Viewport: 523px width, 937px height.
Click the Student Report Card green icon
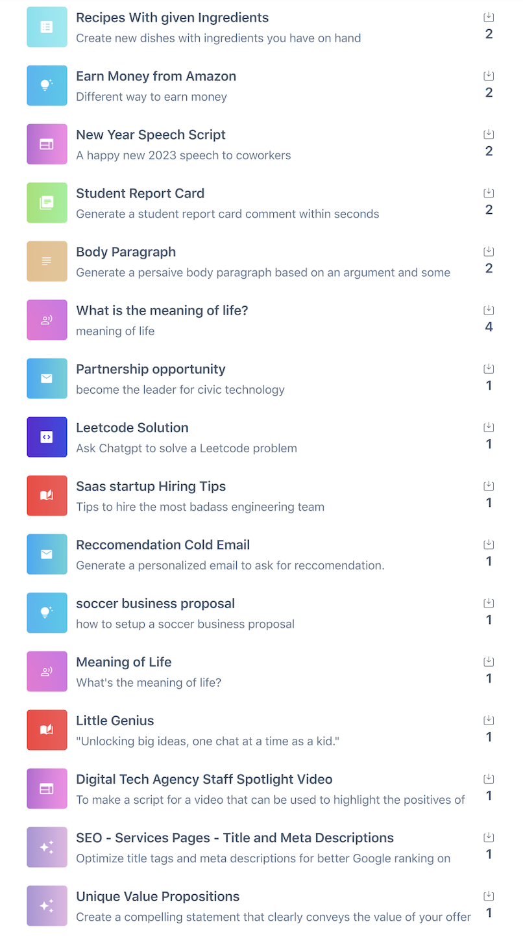(x=47, y=203)
